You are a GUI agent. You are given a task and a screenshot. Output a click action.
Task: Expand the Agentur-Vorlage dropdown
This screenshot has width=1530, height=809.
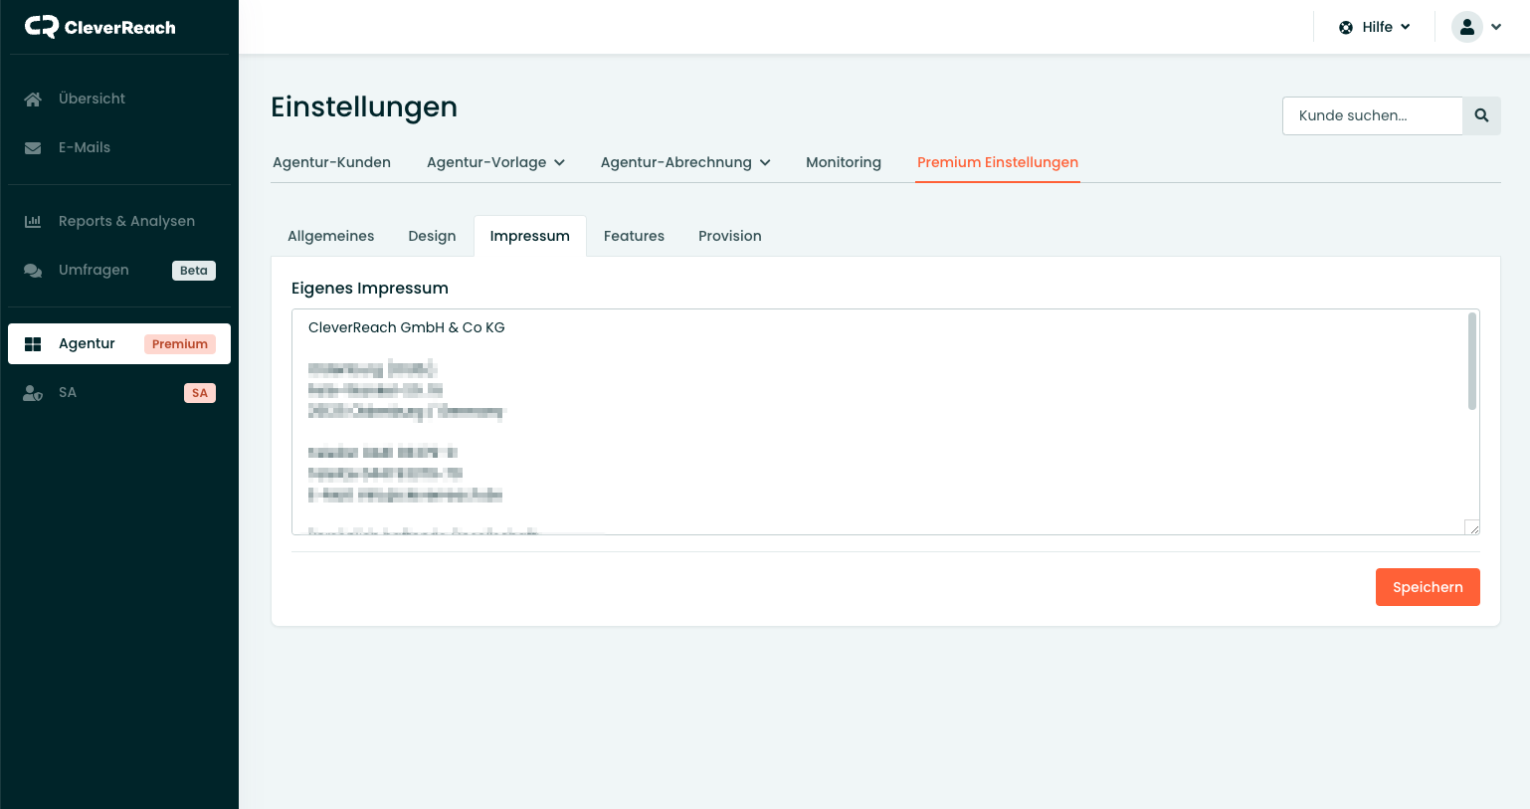click(x=495, y=162)
